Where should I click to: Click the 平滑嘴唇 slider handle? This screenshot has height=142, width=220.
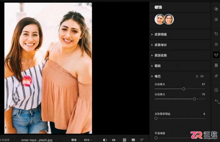(156, 138)
